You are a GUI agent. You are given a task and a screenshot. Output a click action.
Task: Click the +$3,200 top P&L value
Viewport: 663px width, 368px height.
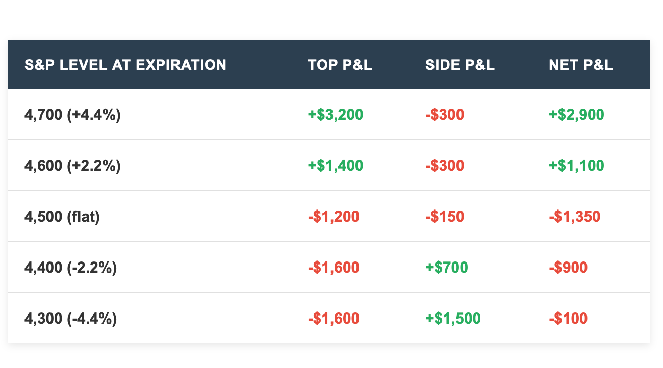tap(336, 115)
